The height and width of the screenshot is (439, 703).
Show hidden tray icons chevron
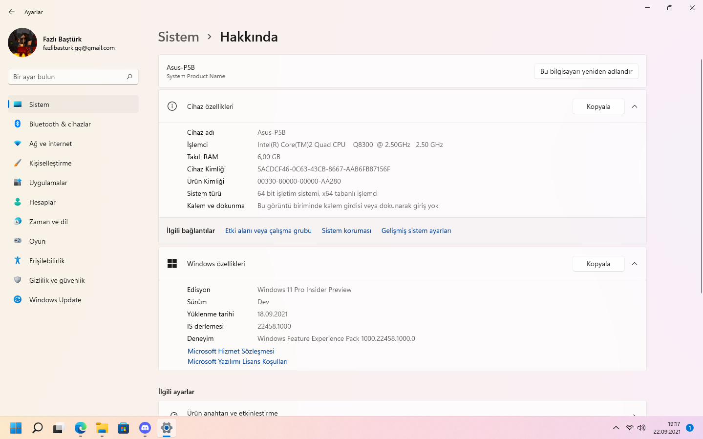(x=616, y=428)
